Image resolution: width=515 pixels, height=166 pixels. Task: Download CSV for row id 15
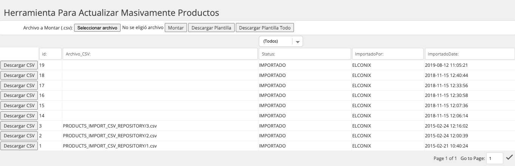tap(19, 105)
